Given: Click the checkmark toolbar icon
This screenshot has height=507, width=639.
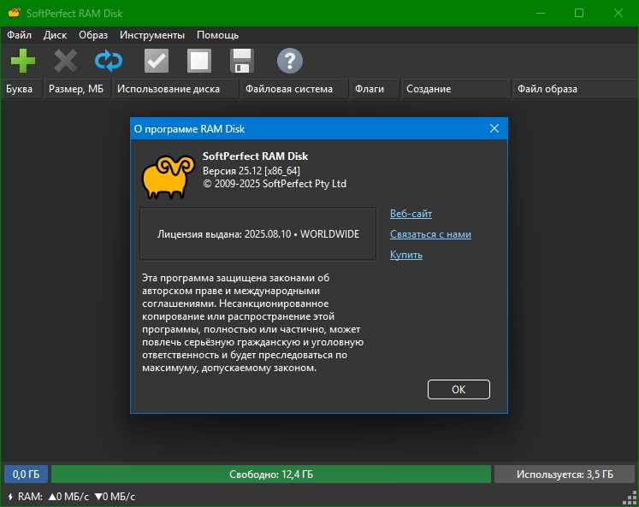Looking at the screenshot, I should click(157, 61).
